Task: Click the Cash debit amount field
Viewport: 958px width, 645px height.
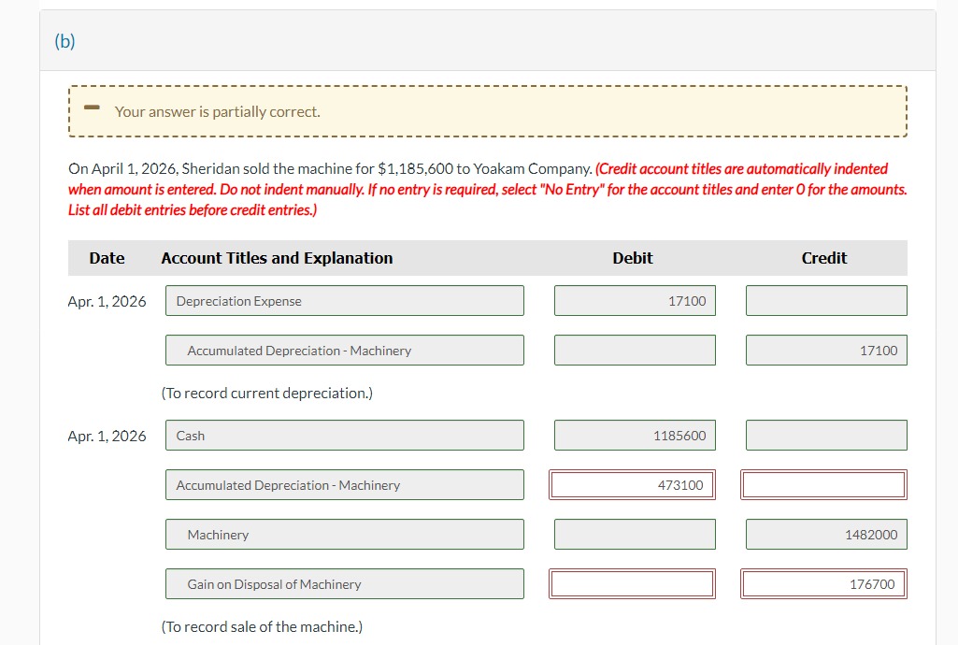Action: [635, 435]
